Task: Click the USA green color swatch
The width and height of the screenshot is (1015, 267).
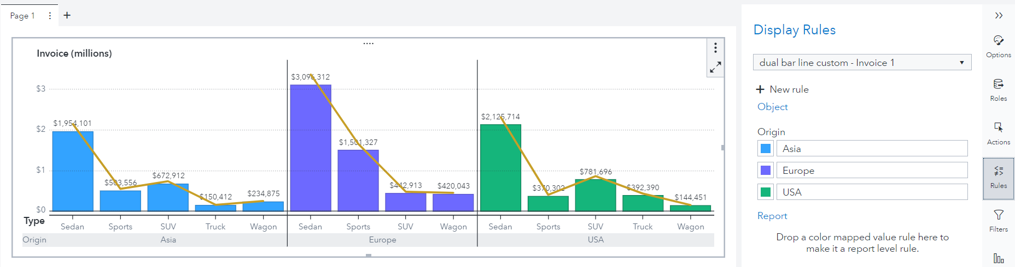Action: (x=766, y=192)
